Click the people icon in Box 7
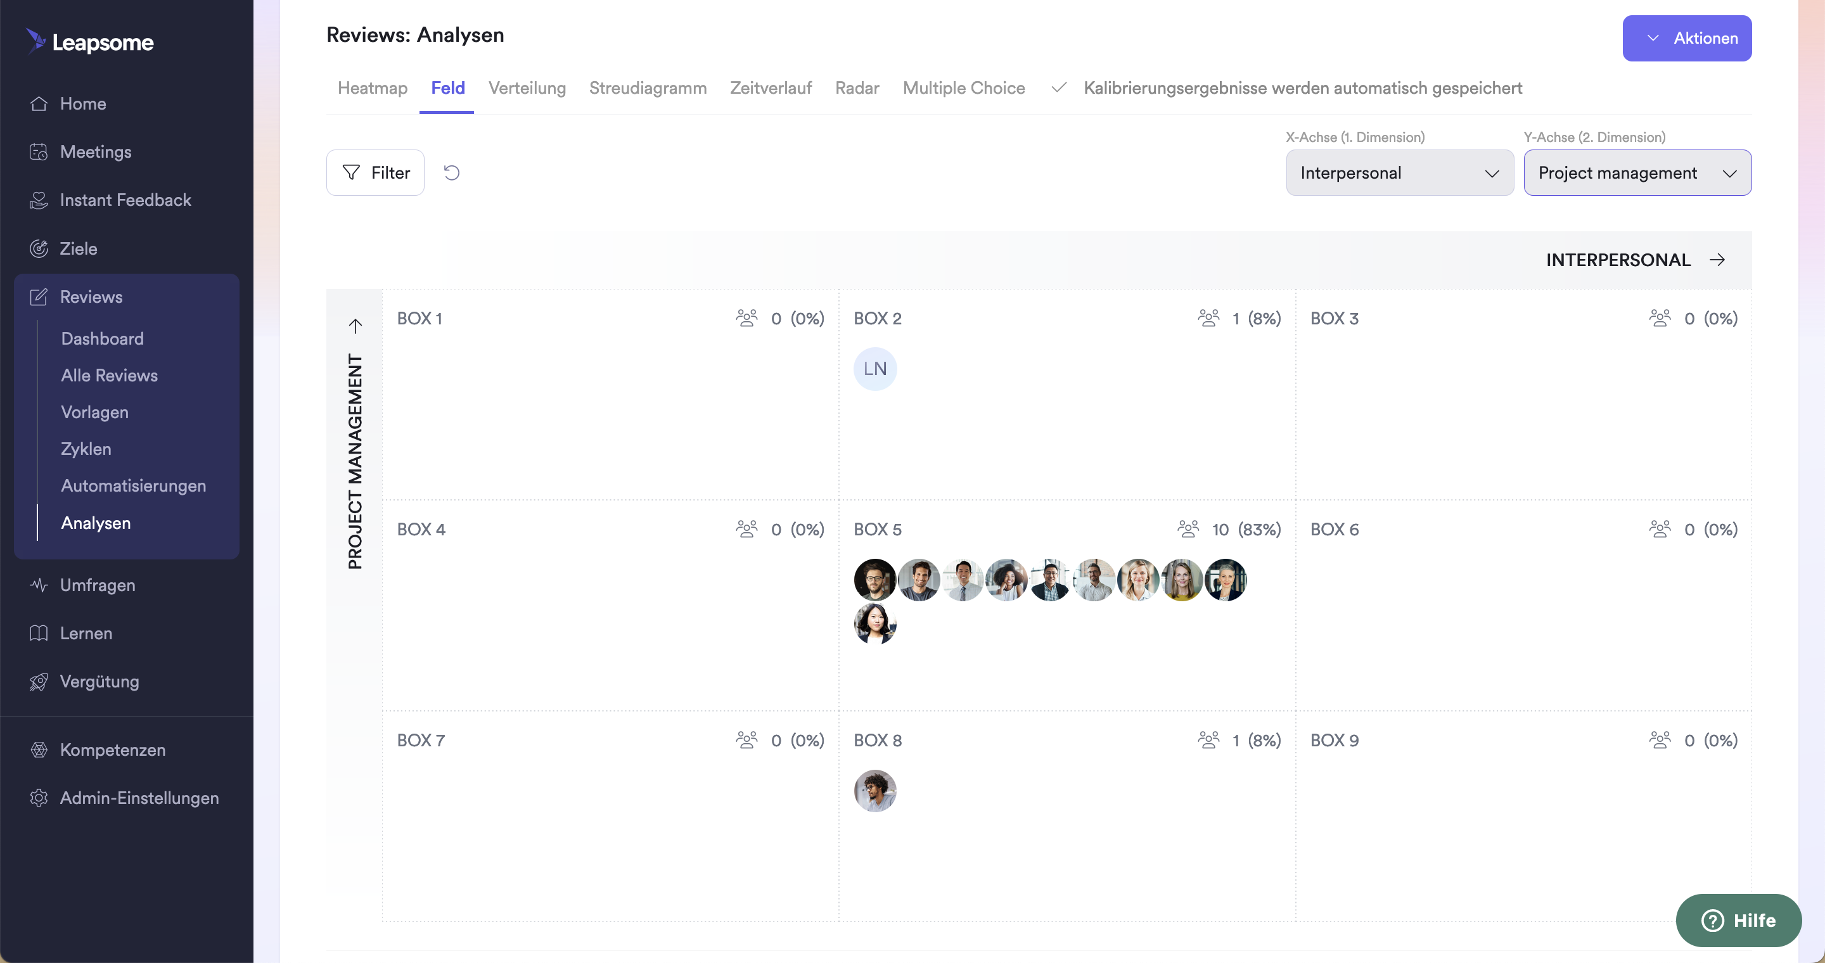This screenshot has height=963, width=1825. pyautogui.click(x=746, y=740)
